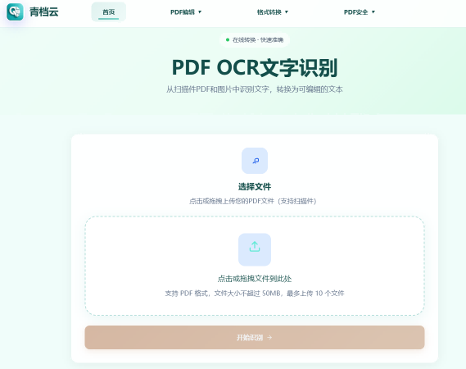466x369 pixels.
Task: Click the 开始识别 button
Action: [x=255, y=337]
